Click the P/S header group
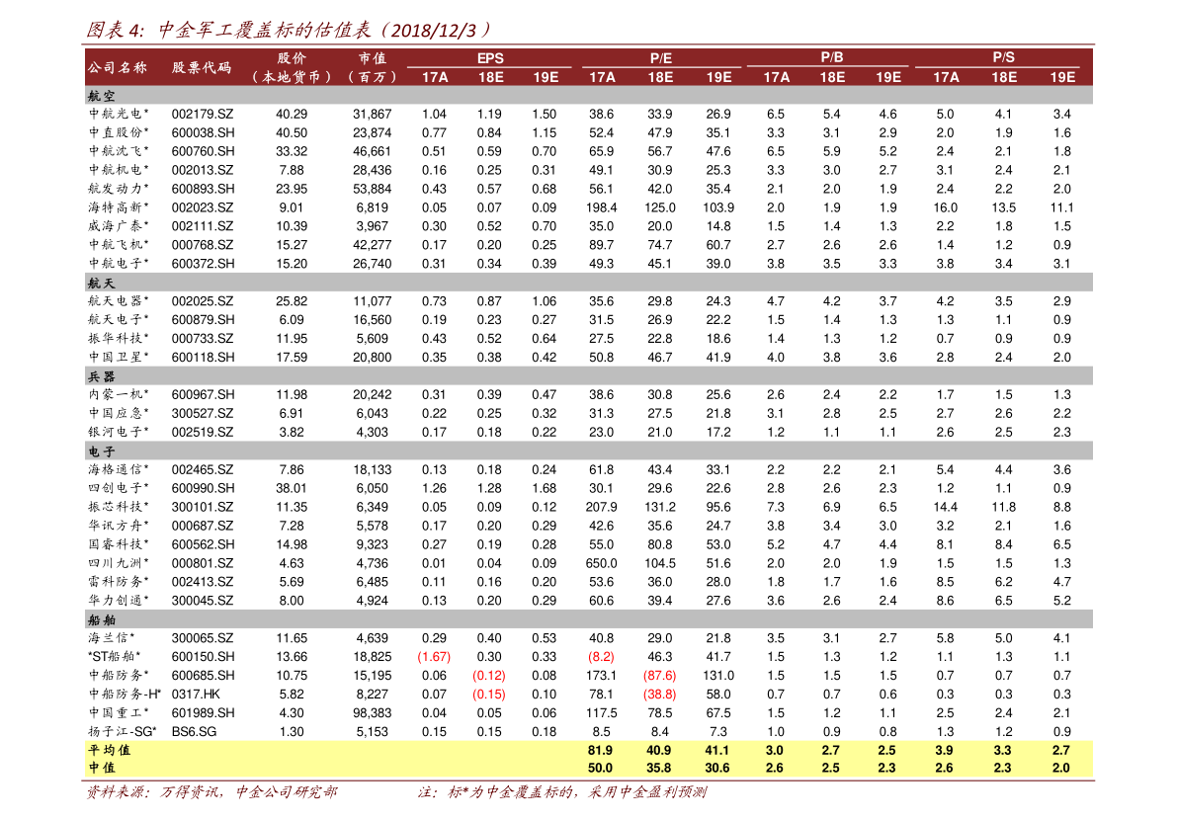This screenshot has height=821, width=1177. coord(1004,57)
